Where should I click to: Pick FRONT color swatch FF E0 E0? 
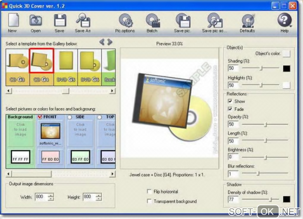[50, 157]
